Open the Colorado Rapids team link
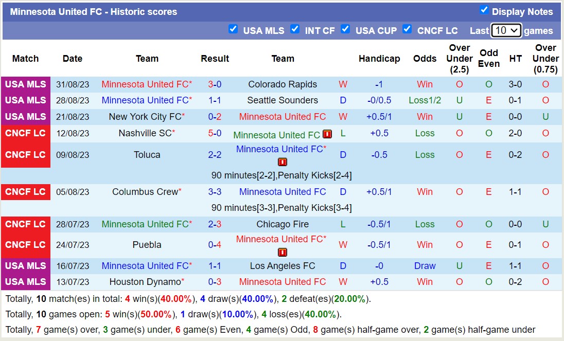 tap(283, 84)
